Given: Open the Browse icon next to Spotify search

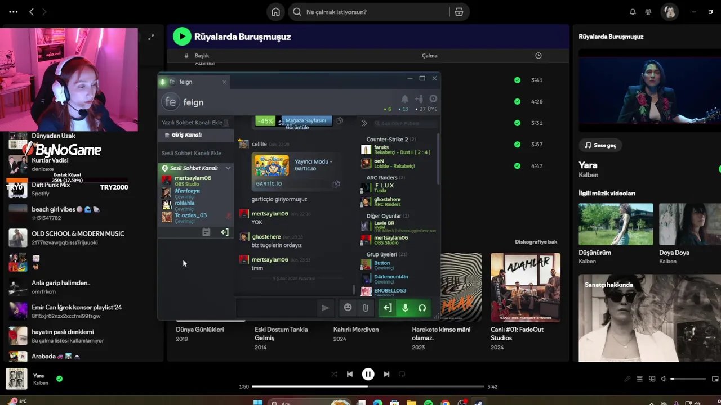Looking at the screenshot, I should tap(459, 12).
